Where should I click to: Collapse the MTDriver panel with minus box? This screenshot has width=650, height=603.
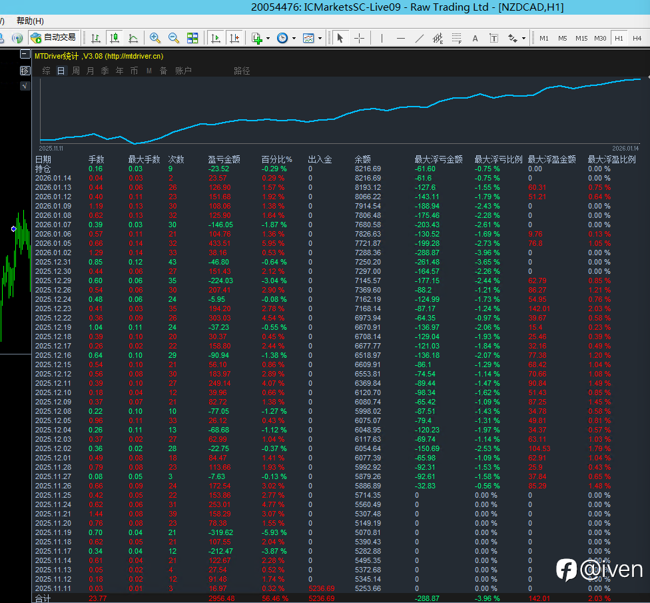click(x=25, y=55)
